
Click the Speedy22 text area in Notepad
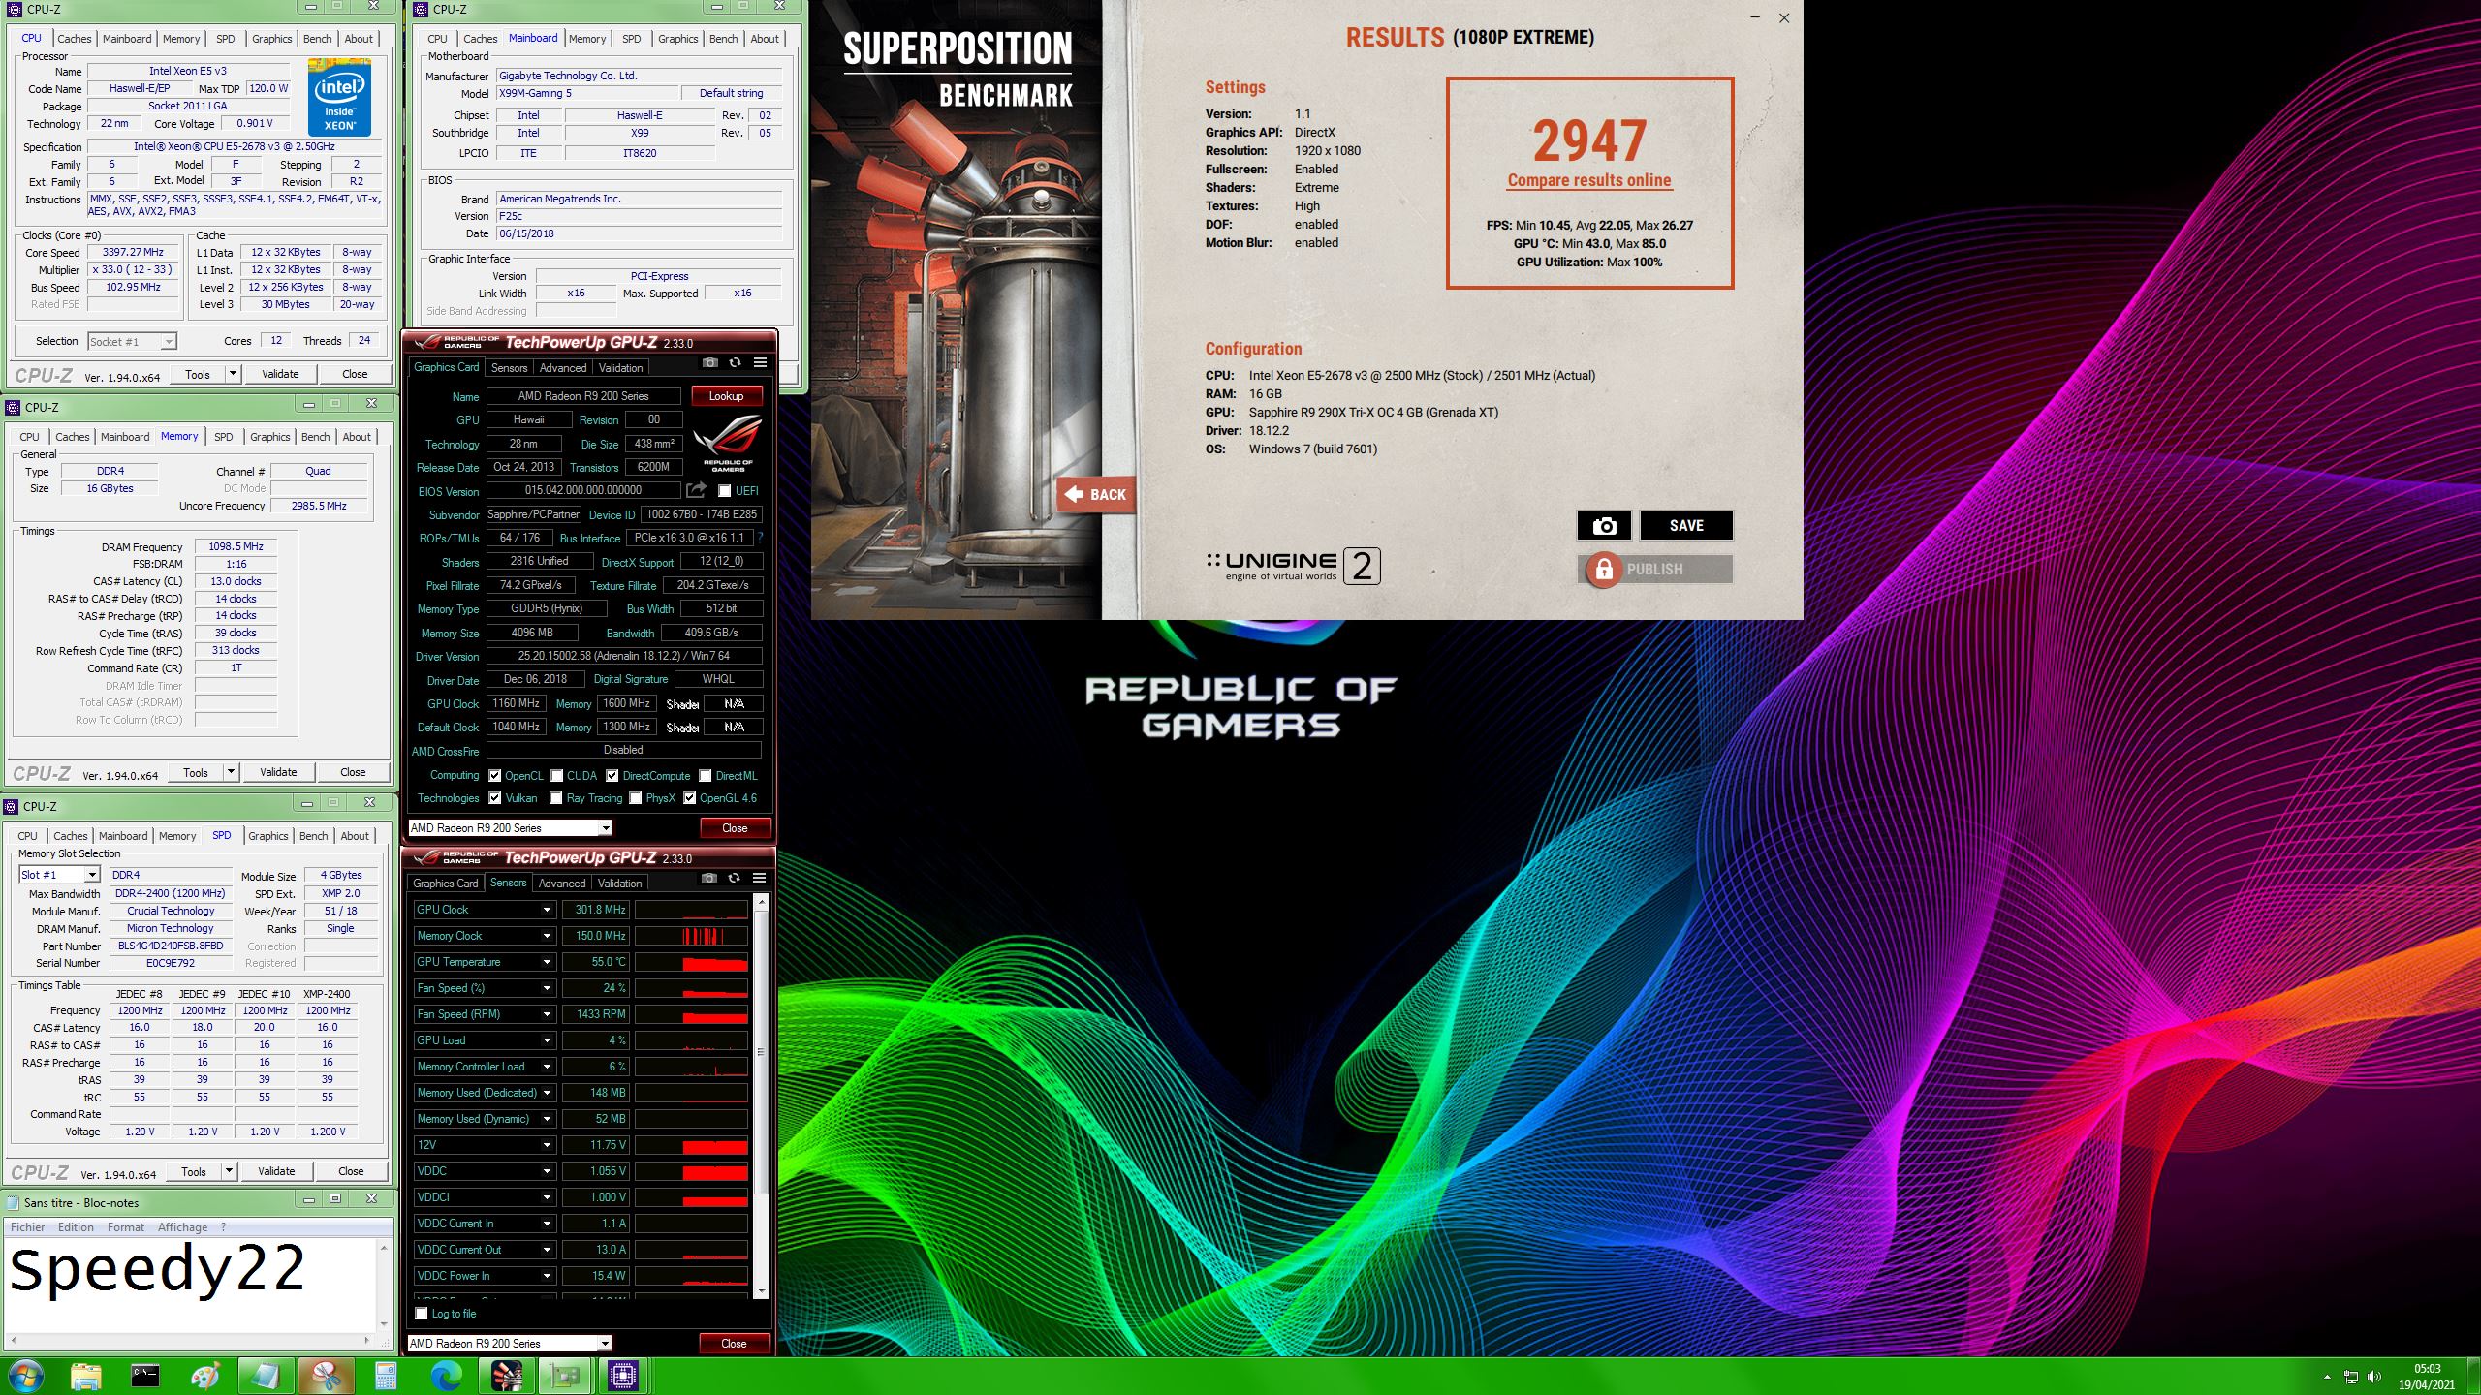pyautogui.click(x=190, y=1285)
